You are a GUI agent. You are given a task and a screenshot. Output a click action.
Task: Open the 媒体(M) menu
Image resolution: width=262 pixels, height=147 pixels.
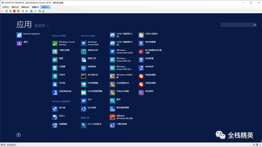click(25, 7)
